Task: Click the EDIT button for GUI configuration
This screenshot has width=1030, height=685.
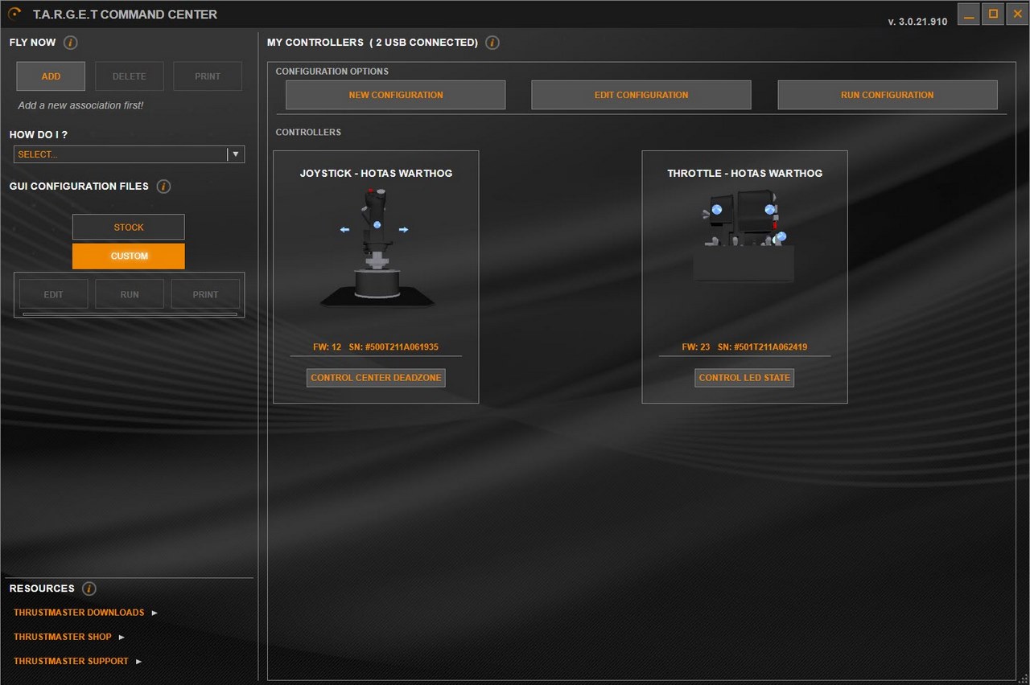Action: point(53,294)
